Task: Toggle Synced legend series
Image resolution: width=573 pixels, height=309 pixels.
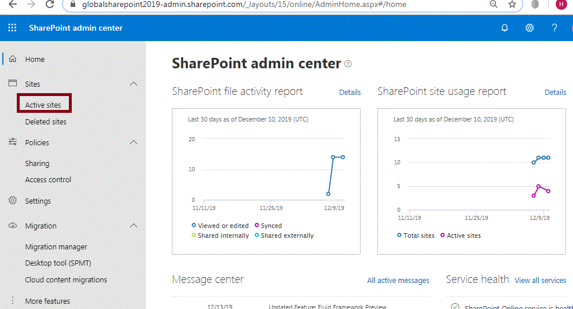Action: click(268, 226)
